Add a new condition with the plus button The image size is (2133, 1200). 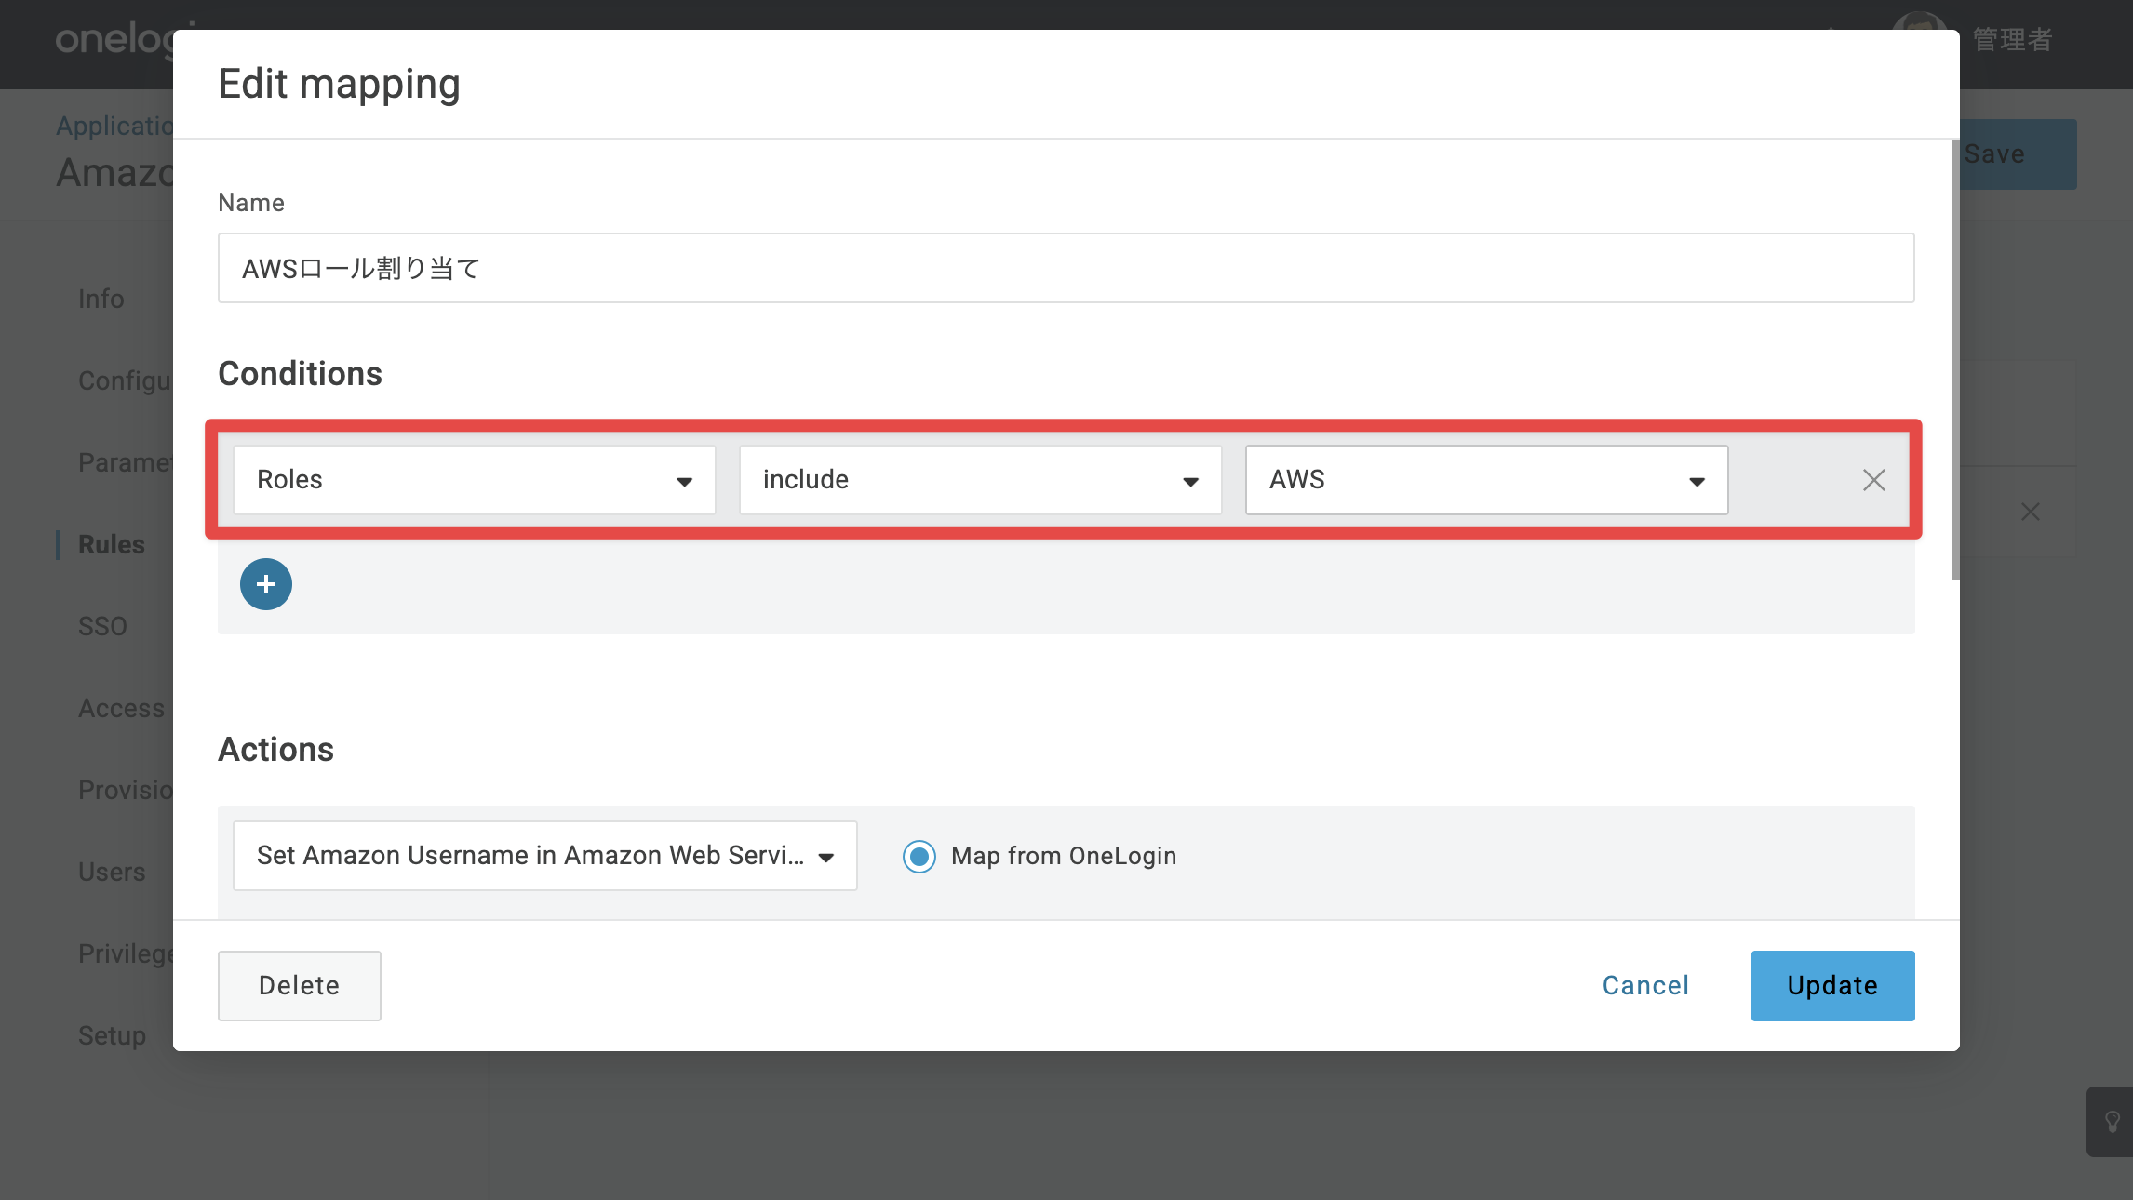click(266, 584)
